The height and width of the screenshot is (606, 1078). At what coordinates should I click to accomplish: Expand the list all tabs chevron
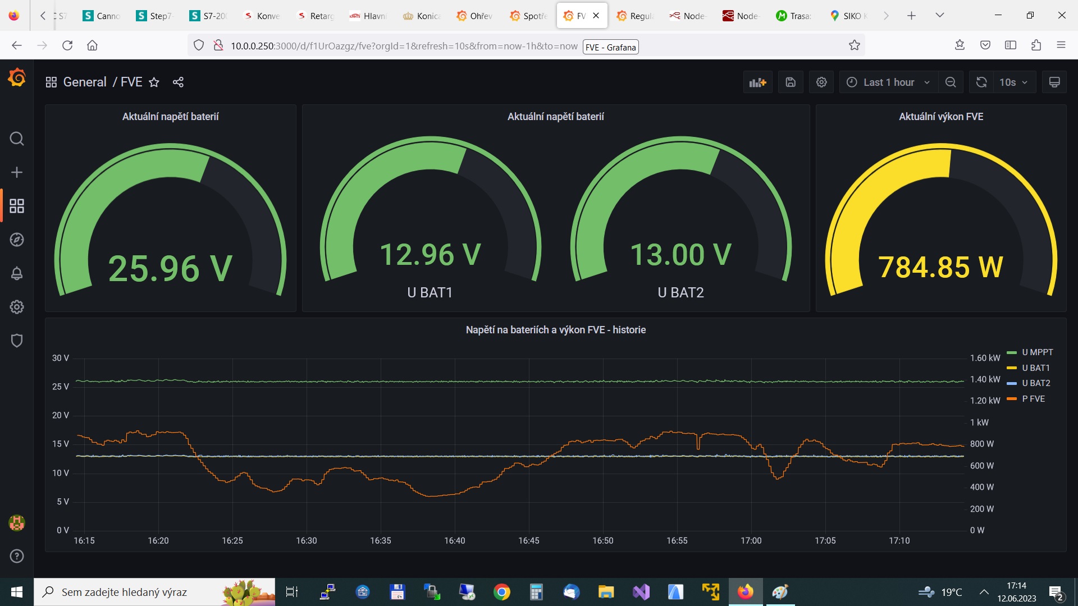(x=939, y=15)
